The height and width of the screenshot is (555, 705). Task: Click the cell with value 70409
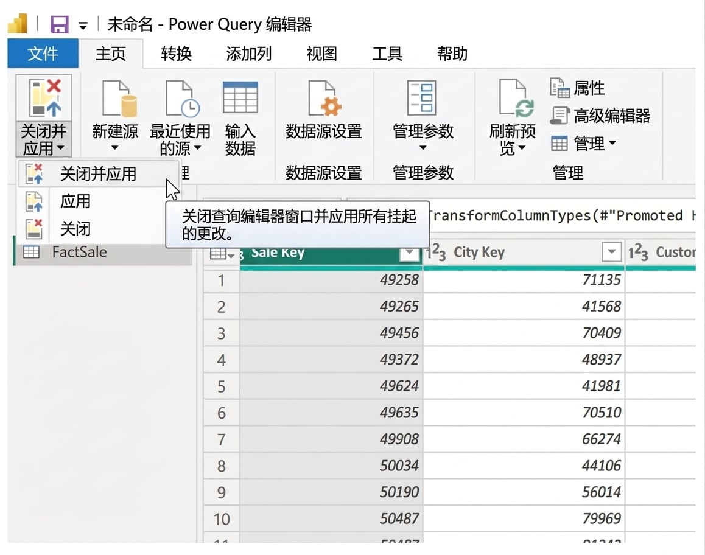524,333
